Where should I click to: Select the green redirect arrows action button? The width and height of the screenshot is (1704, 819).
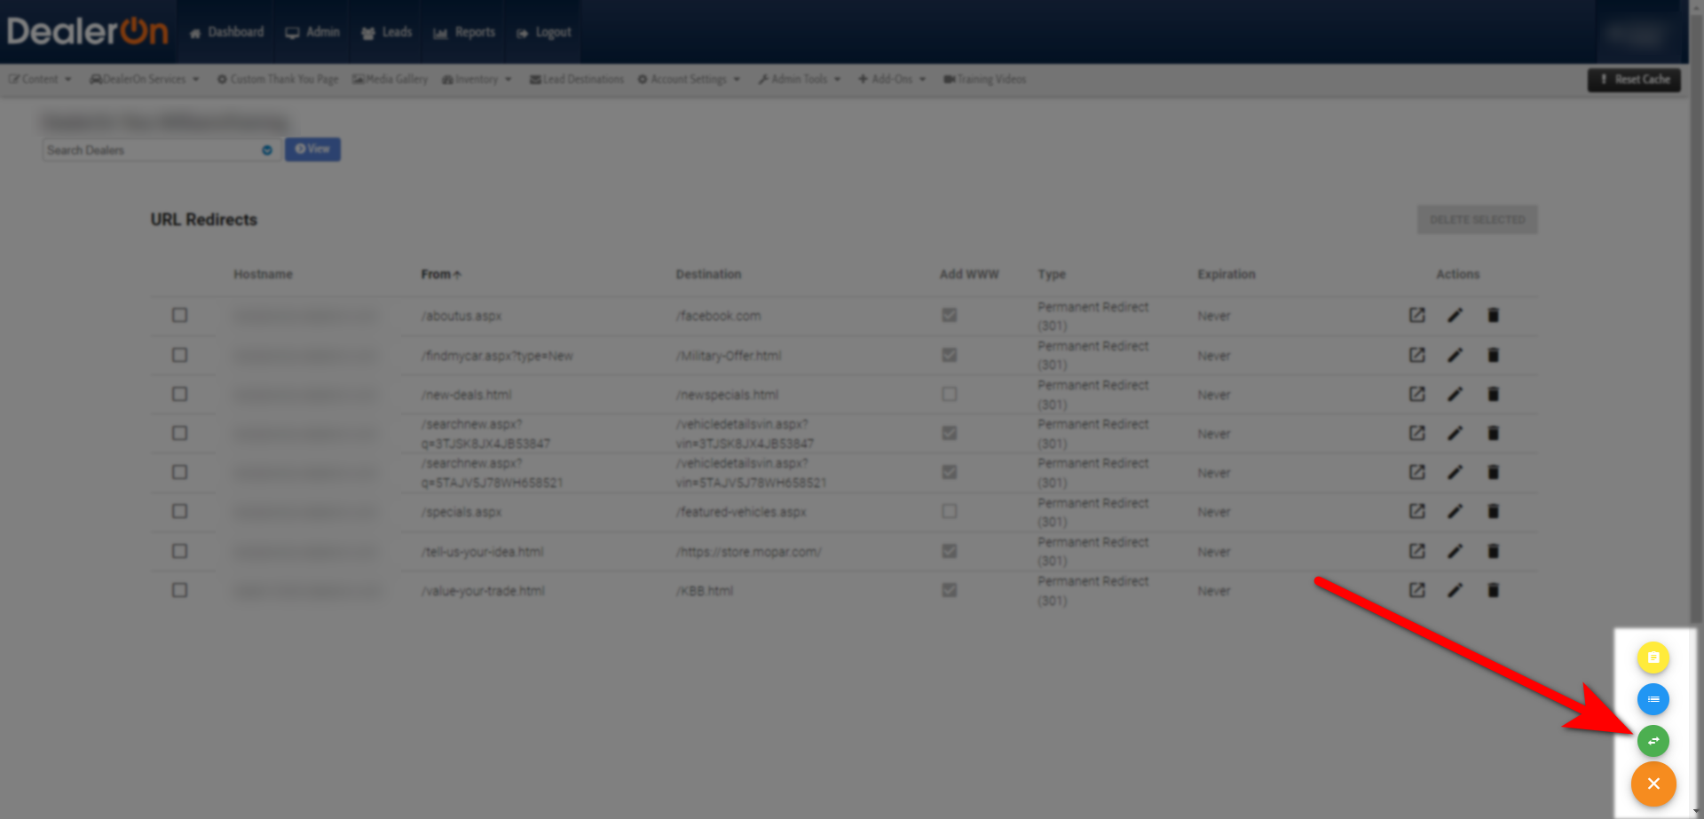click(1653, 741)
